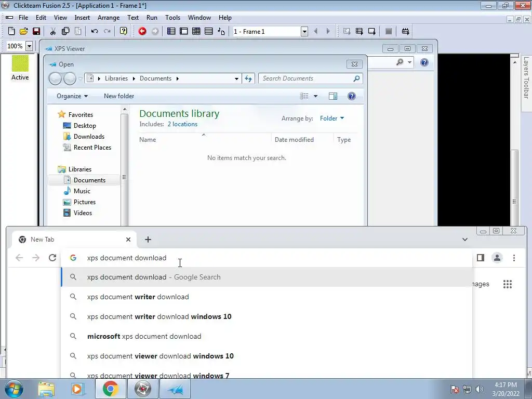This screenshot has width=532, height=399.
Task: Click the Build and run icon at toolbar end
Action: [x=405, y=31]
